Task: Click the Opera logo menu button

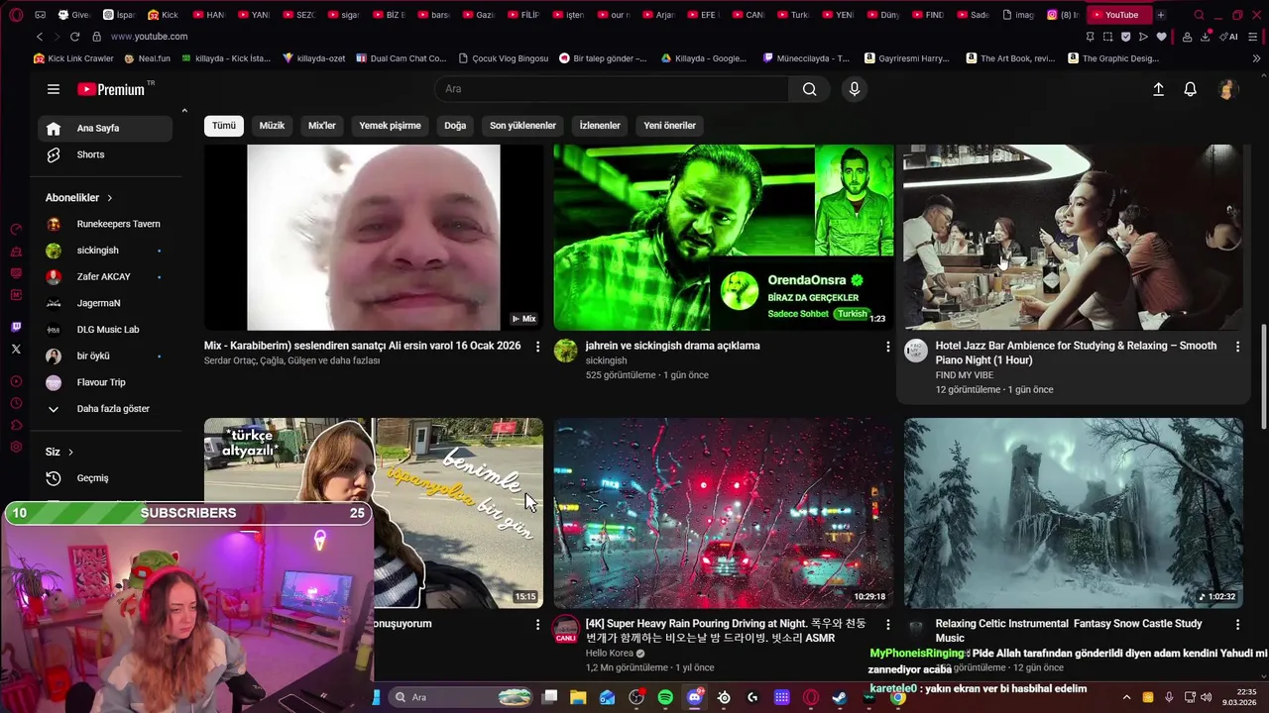Action: click(16, 15)
